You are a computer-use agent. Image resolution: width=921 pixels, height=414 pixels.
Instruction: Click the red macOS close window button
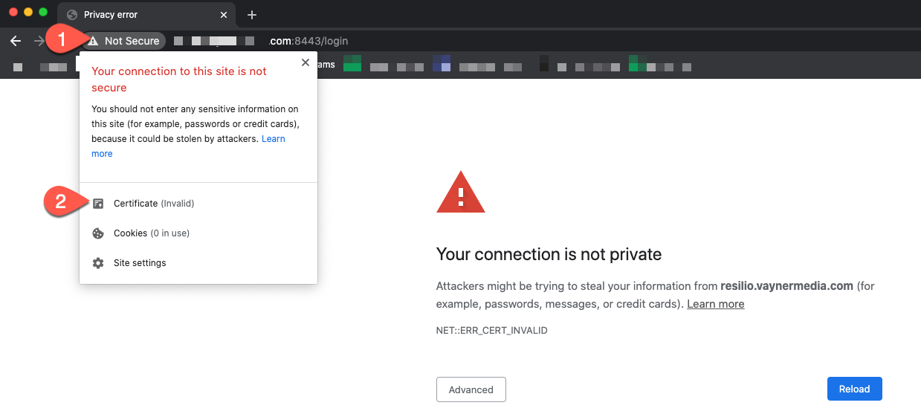(x=13, y=13)
